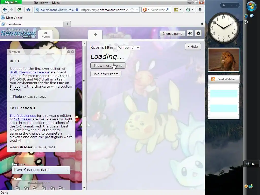260x195 pixels.
Task: Add a sidebar gadget with plus button
Action: coord(223,5)
